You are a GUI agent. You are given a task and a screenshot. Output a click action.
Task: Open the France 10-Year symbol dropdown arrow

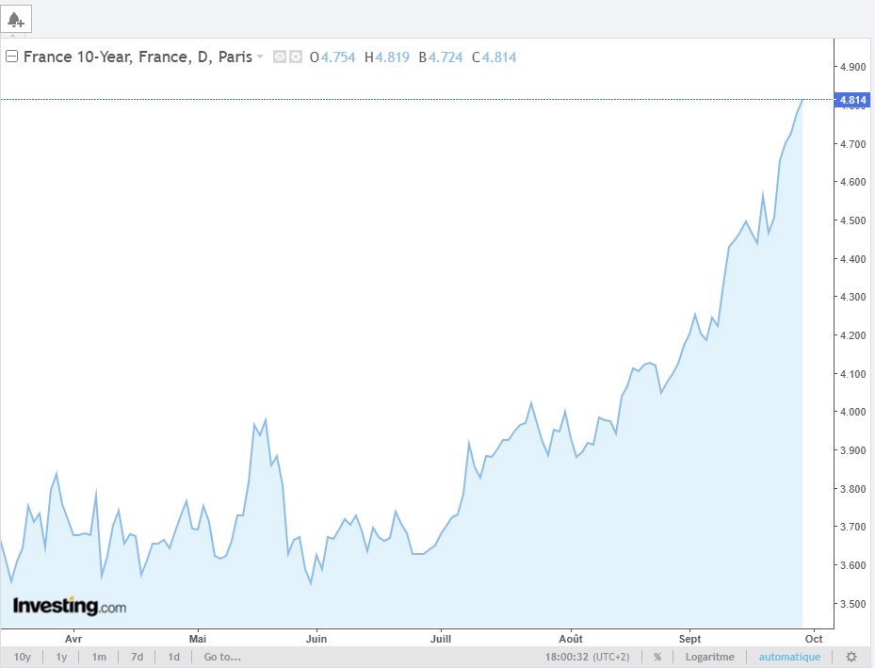pos(260,57)
